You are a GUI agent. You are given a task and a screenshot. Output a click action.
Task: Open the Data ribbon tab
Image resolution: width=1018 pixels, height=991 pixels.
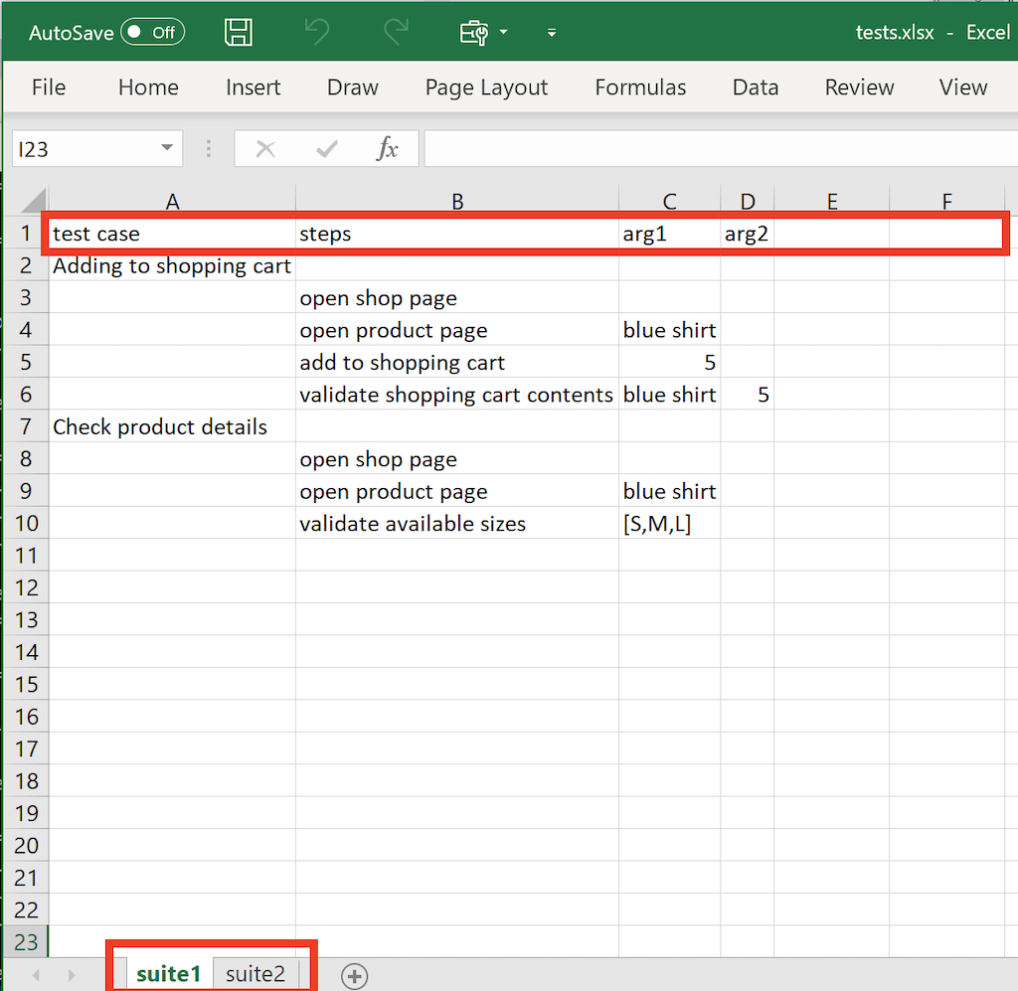pyautogui.click(x=756, y=86)
